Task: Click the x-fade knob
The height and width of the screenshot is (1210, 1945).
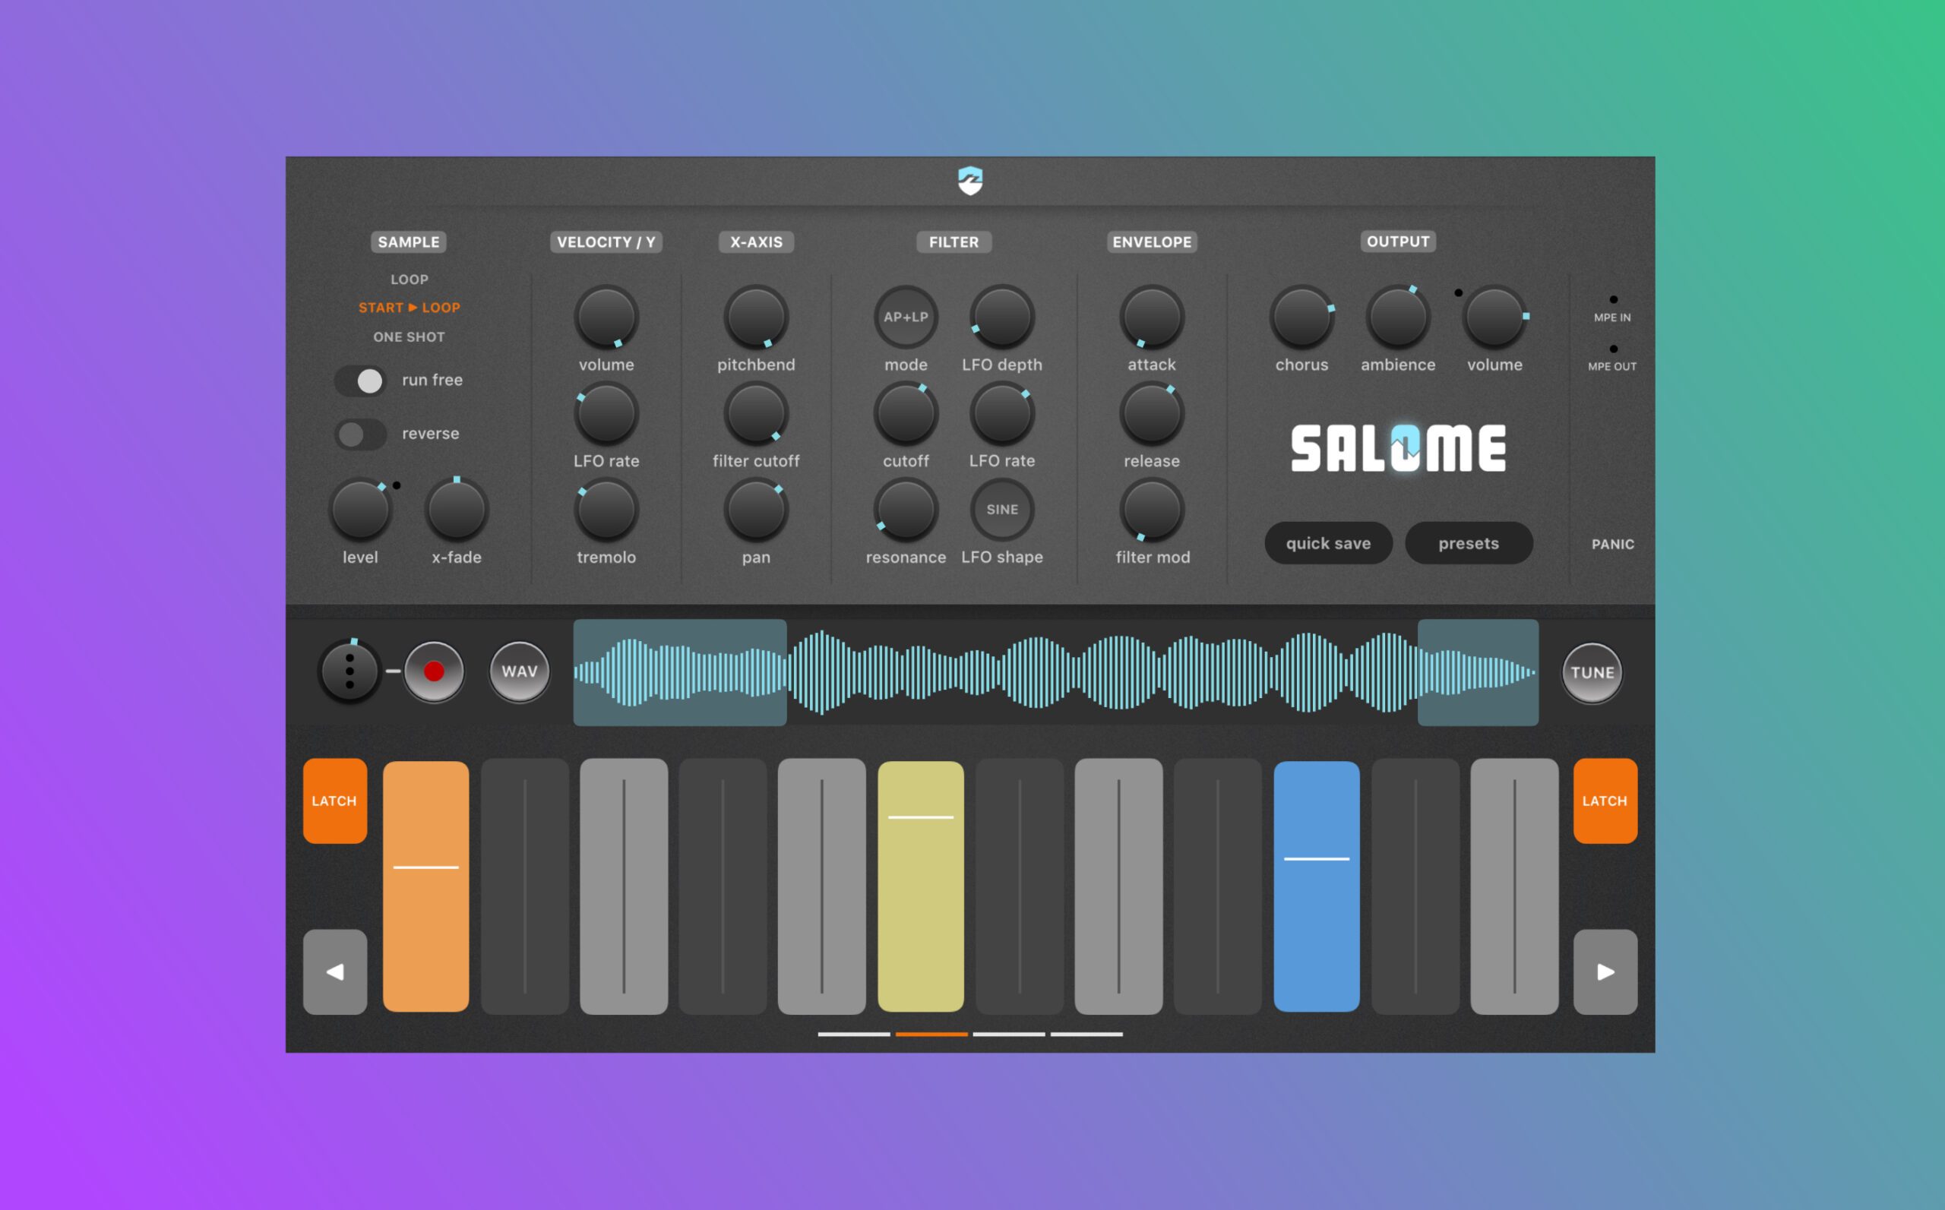Action: pos(456,510)
